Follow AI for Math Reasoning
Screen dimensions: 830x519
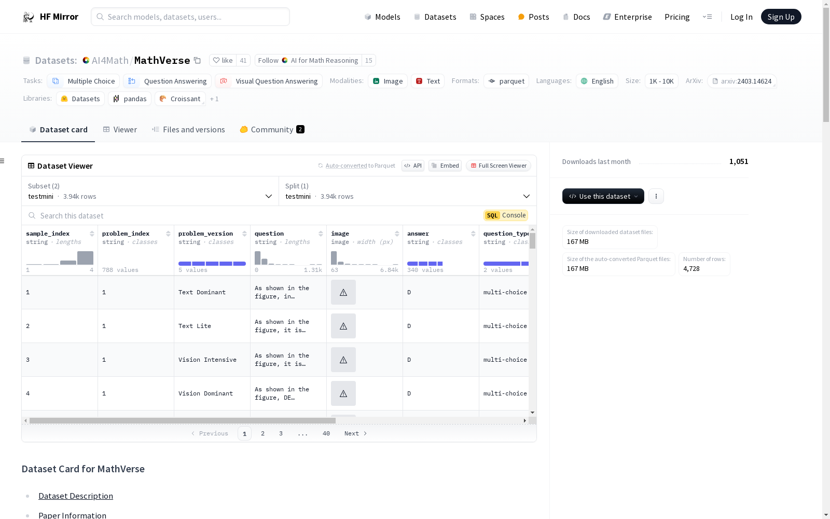(x=308, y=60)
